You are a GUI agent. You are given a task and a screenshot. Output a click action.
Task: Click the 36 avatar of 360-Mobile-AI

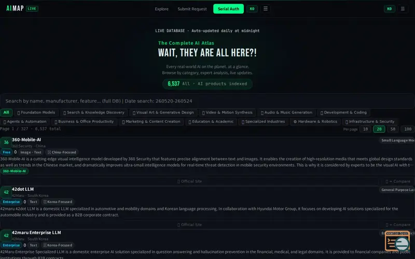tap(6, 142)
